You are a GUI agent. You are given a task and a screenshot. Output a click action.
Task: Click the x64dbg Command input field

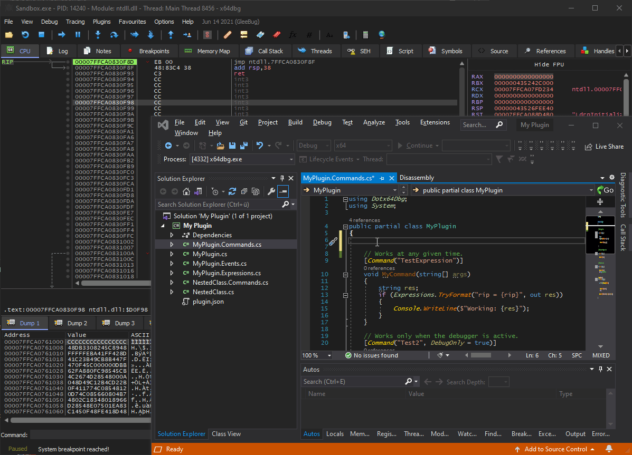tap(90, 435)
